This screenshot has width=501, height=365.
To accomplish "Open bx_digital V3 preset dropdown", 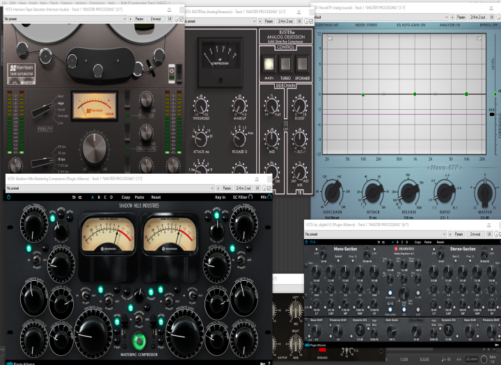I will click(x=375, y=234).
